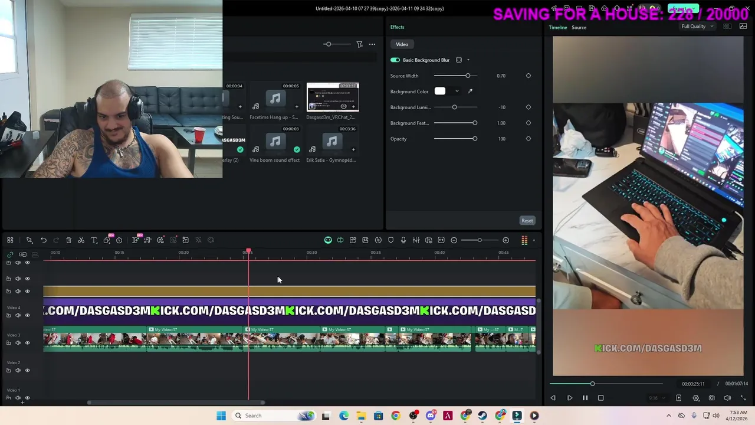Reset the effect settings
The height and width of the screenshot is (425, 755).
pos(527,221)
